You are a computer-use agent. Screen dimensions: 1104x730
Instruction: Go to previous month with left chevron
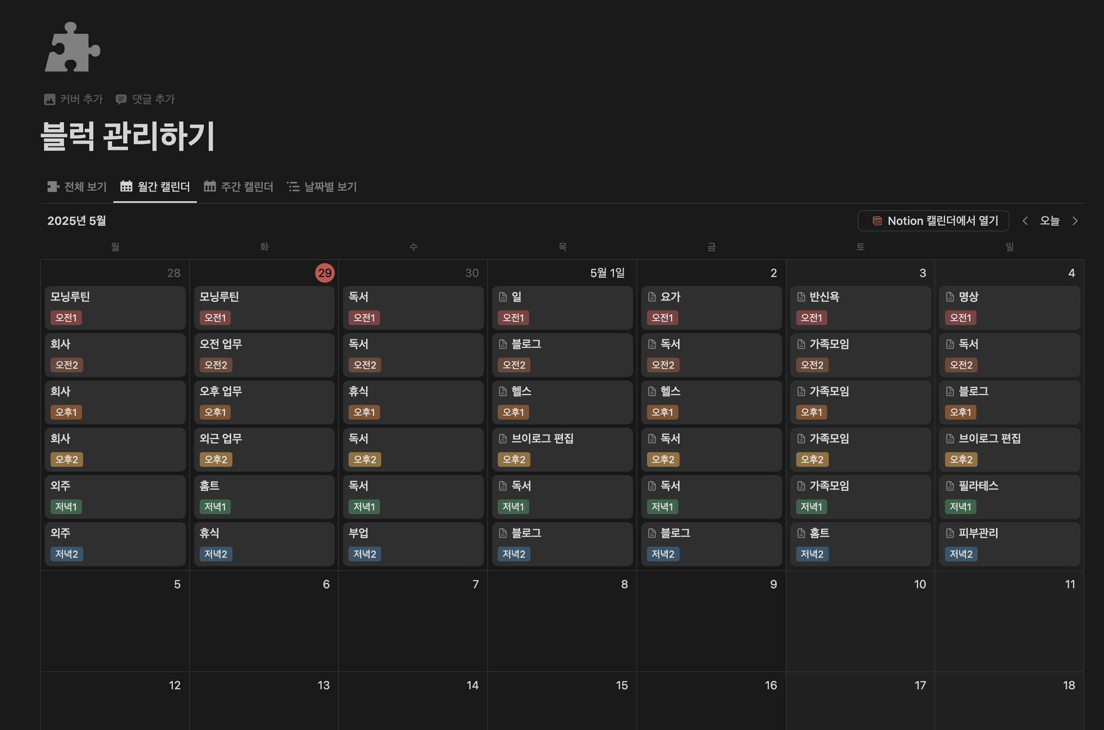click(x=1025, y=221)
